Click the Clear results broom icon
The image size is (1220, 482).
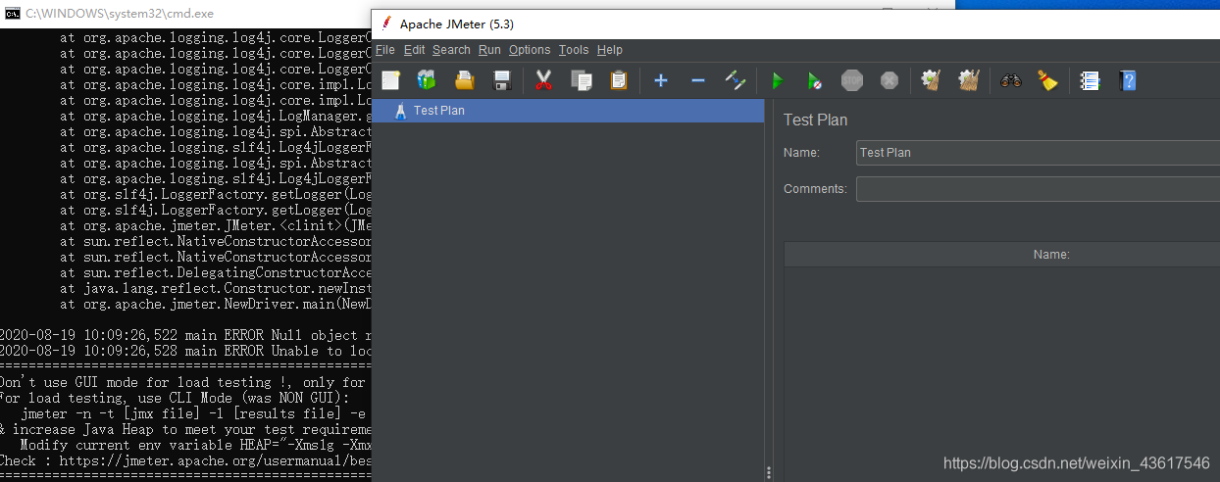coord(932,80)
